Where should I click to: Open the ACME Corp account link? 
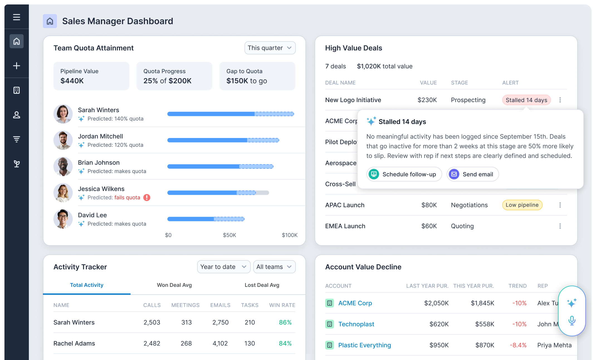coord(355,303)
